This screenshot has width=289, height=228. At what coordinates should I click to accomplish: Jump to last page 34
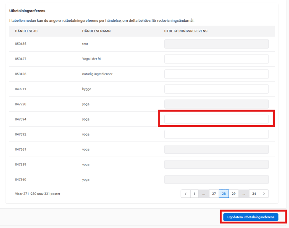[x=254, y=194]
